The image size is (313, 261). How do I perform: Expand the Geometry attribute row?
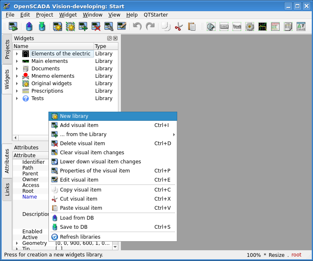click(x=17, y=243)
